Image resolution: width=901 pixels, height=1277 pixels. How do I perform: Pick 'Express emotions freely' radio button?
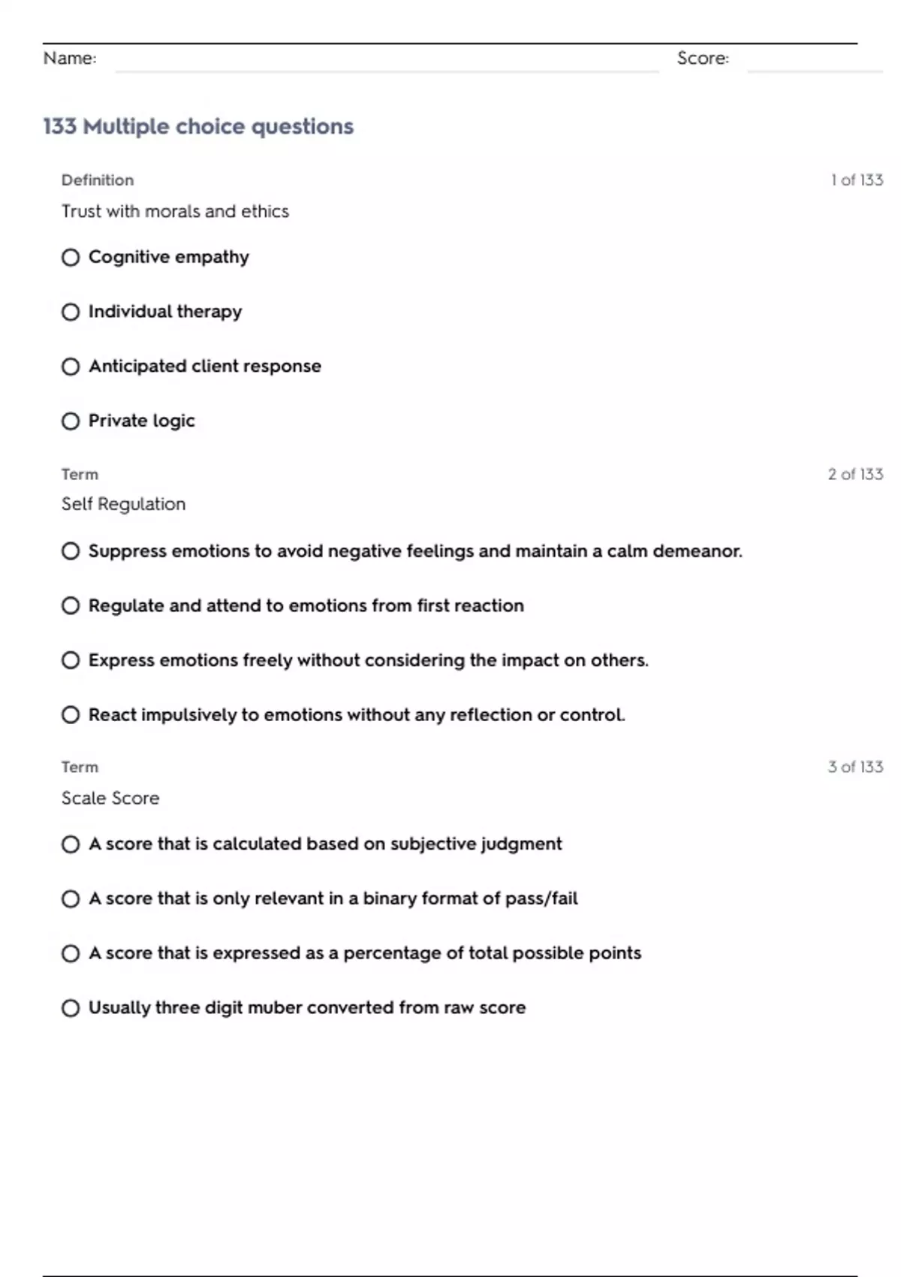(71, 661)
